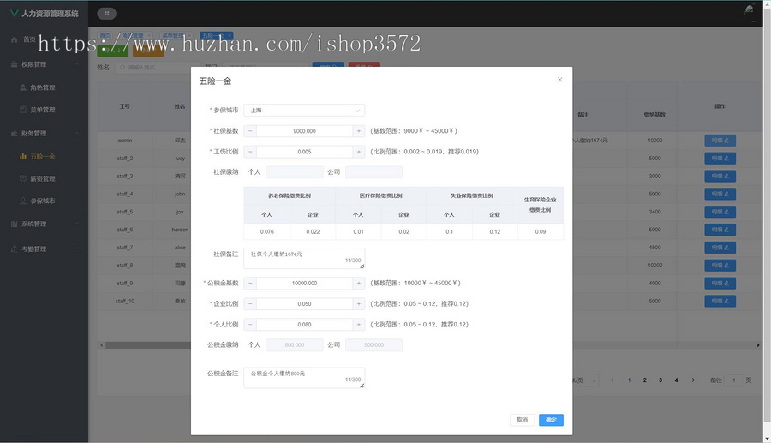Expand the 考勤管理 sidebar group
Screen dimensions: 771x443
tap(45, 248)
